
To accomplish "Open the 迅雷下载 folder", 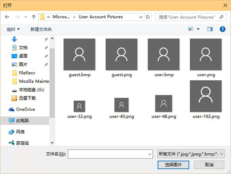I will 27,98.
